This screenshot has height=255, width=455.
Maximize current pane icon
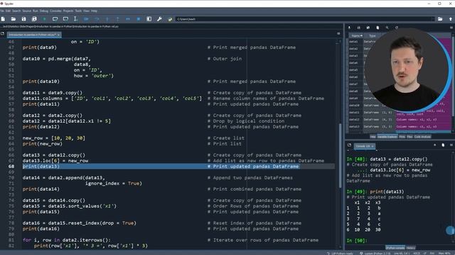pos(149,19)
